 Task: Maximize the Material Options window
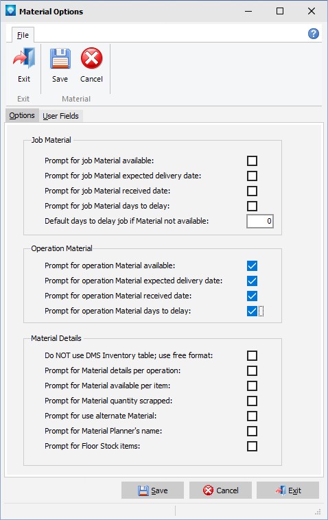click(x=280, y=11)
